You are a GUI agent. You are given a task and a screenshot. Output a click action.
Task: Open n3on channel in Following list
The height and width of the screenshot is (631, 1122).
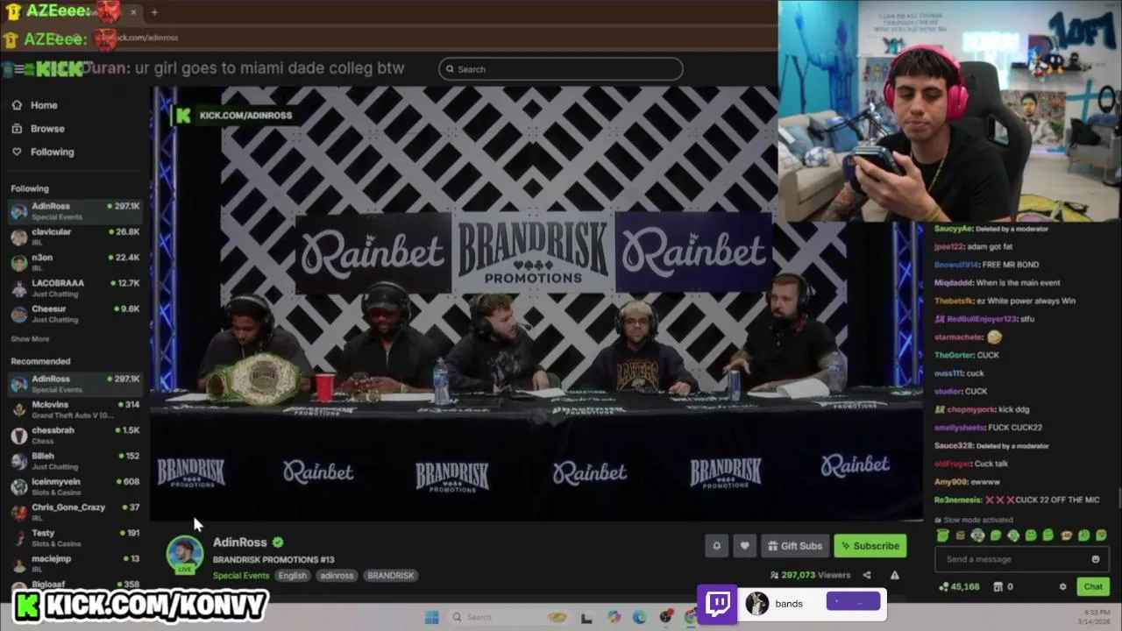(x=75, y=262)
